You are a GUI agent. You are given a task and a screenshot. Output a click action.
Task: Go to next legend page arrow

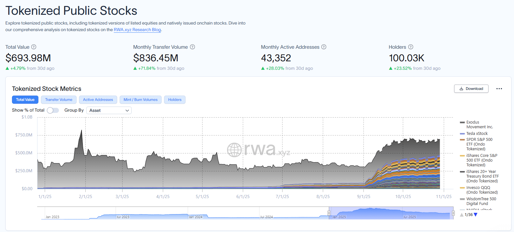476,215
